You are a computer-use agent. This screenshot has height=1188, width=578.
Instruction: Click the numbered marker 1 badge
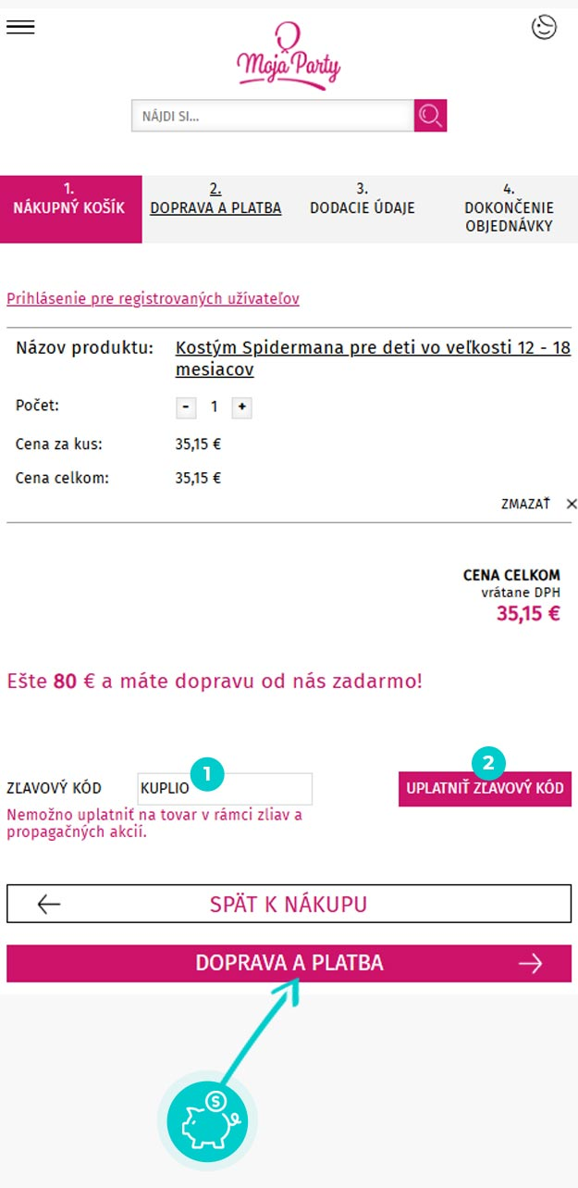pos(207,773)
